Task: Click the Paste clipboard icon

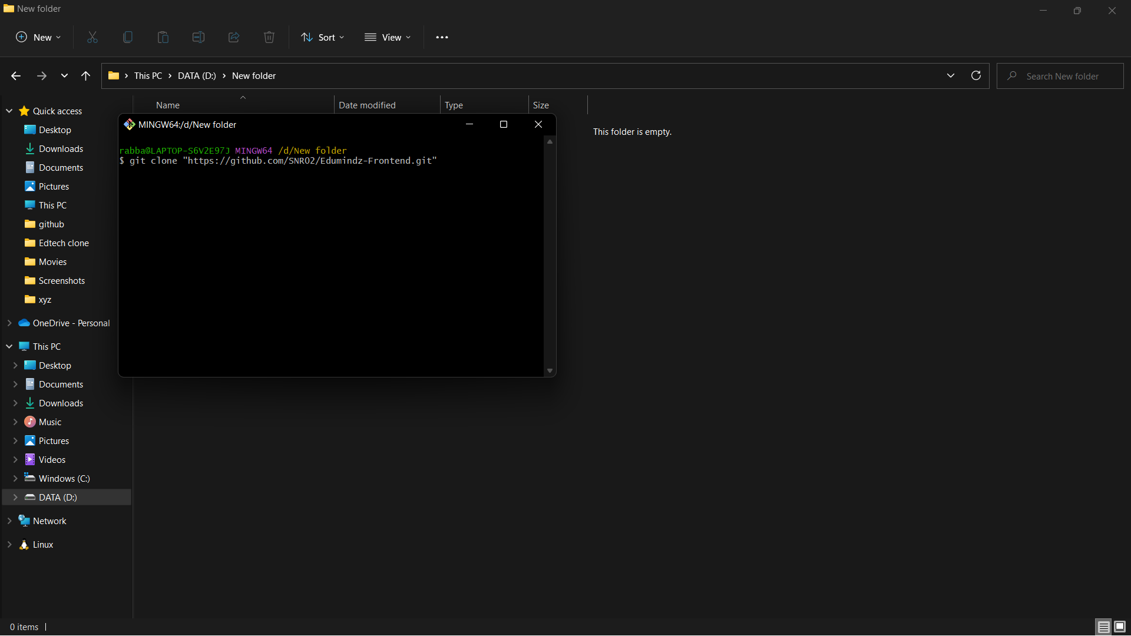Action: tap(163, 37)
